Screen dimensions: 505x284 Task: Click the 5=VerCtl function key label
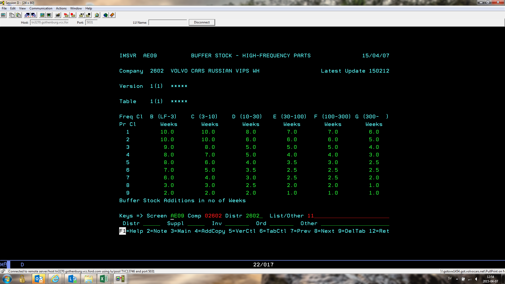pyautogui.click(x=242, y=231)
